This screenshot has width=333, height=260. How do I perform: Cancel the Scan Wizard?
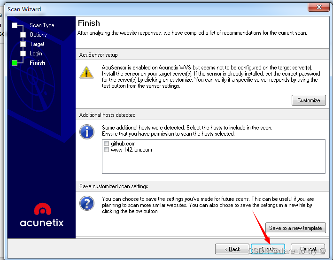point(308,249)
